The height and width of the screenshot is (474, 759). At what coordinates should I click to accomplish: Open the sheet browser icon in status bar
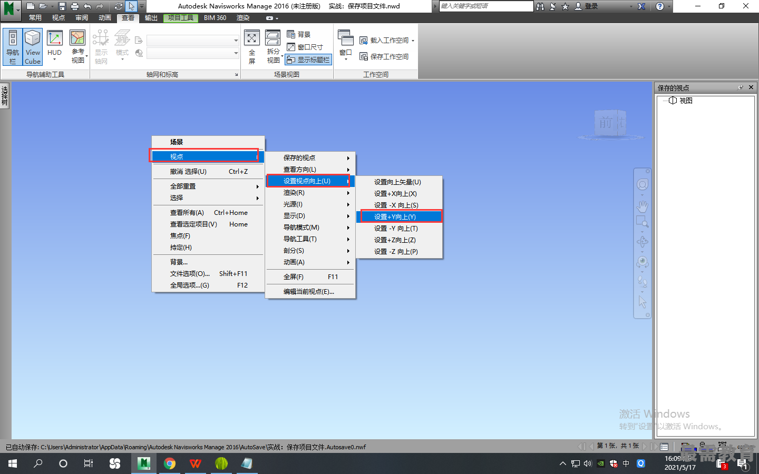tap(664, 447)
